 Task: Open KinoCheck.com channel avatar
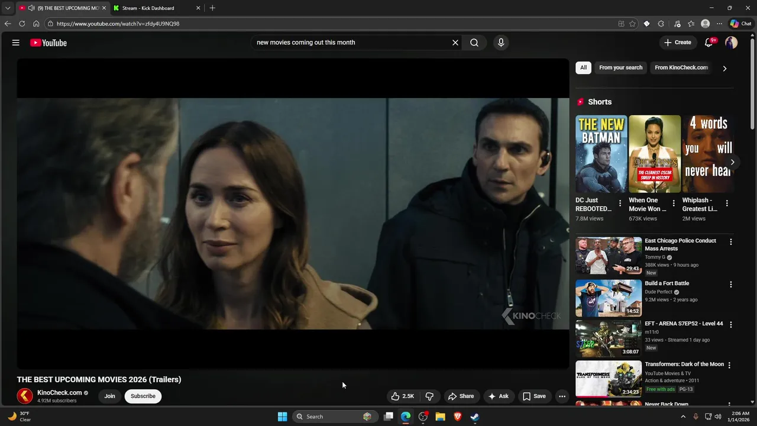click(x=25, y=396)
